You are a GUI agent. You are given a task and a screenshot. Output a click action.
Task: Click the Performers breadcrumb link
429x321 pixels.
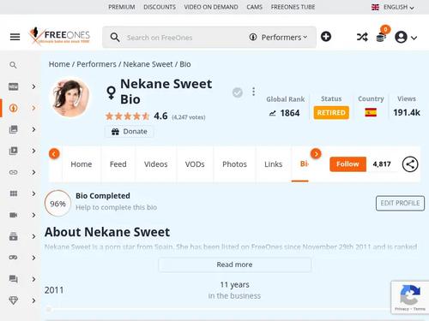coord(96,64)
